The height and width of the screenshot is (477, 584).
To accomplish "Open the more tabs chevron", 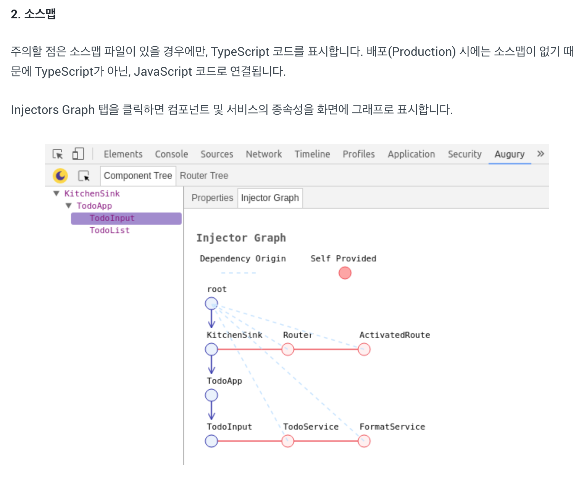I will 540,154.
